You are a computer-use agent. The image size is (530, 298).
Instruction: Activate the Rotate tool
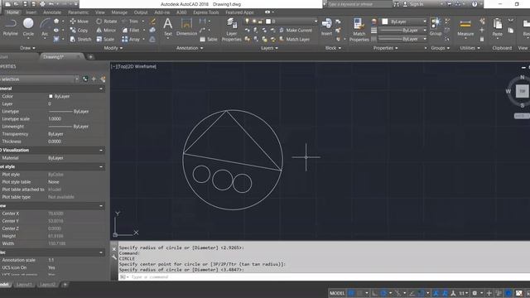(x=107, y=22)
